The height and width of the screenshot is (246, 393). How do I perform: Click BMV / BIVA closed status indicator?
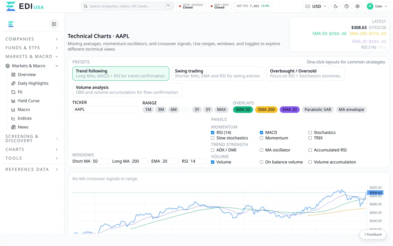click(220, 6)
